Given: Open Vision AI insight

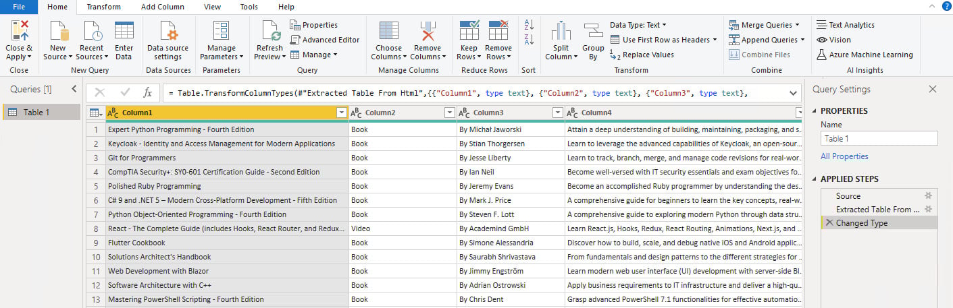Looking at the screenshot, I should pos(833,40).
